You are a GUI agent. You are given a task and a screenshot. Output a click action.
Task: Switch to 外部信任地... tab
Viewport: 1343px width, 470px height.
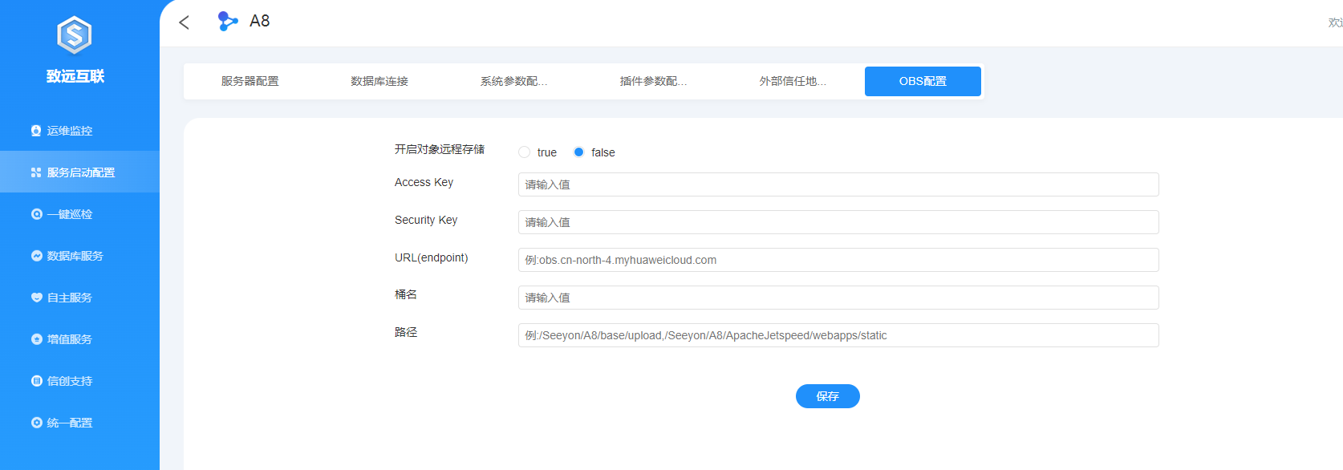pos(793,81)
